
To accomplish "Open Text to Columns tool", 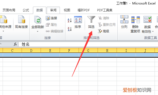I will 124,22.
